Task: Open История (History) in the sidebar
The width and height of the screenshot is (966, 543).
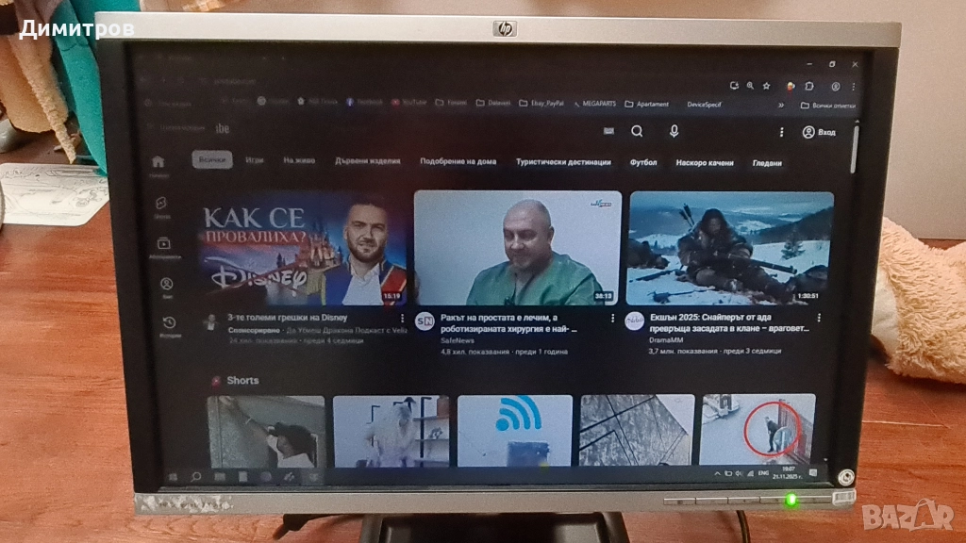Action: pos(170,321)
